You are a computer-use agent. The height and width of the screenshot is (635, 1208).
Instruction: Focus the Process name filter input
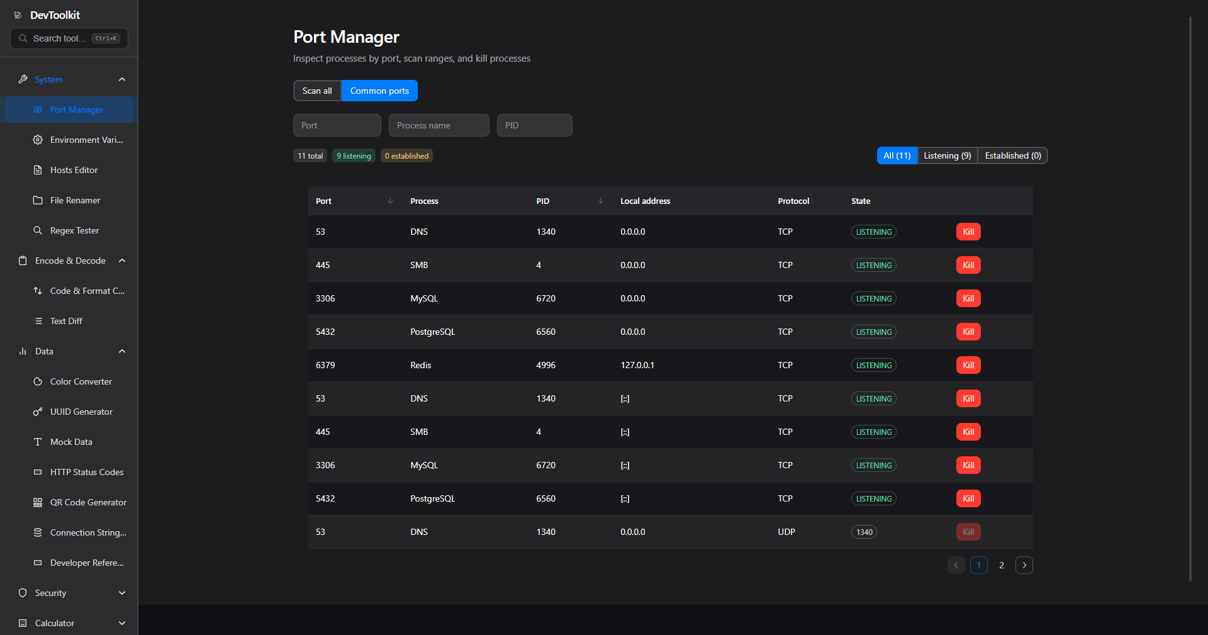[x=439, y=125]
